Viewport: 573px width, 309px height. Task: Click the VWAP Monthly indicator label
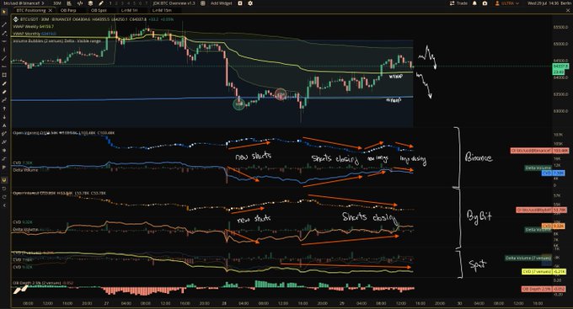click(x=35, y=34)
